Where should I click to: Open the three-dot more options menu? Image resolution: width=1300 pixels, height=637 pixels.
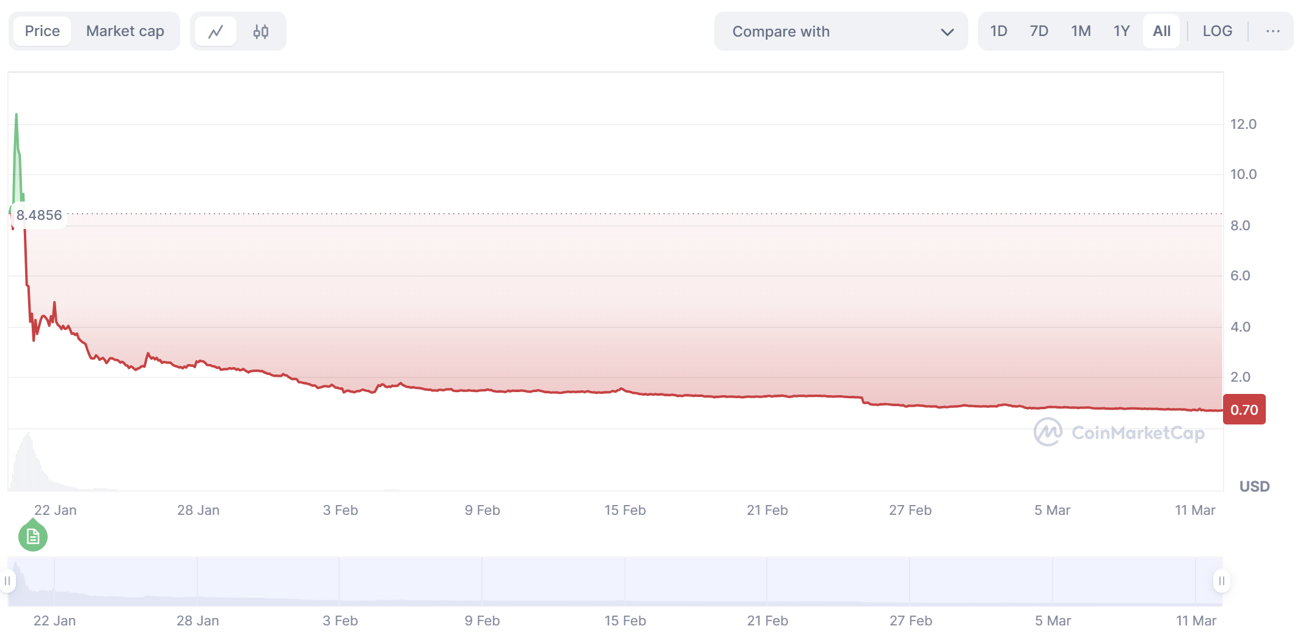(1273, 31)
